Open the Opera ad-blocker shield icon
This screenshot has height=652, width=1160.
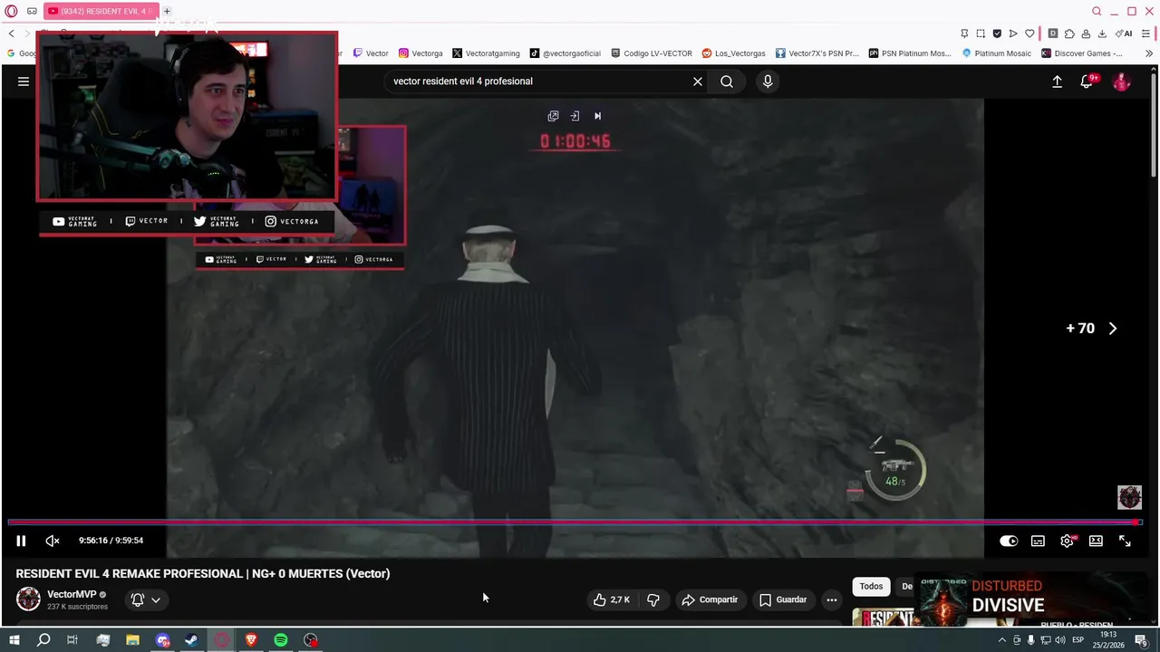click(997, 34)
